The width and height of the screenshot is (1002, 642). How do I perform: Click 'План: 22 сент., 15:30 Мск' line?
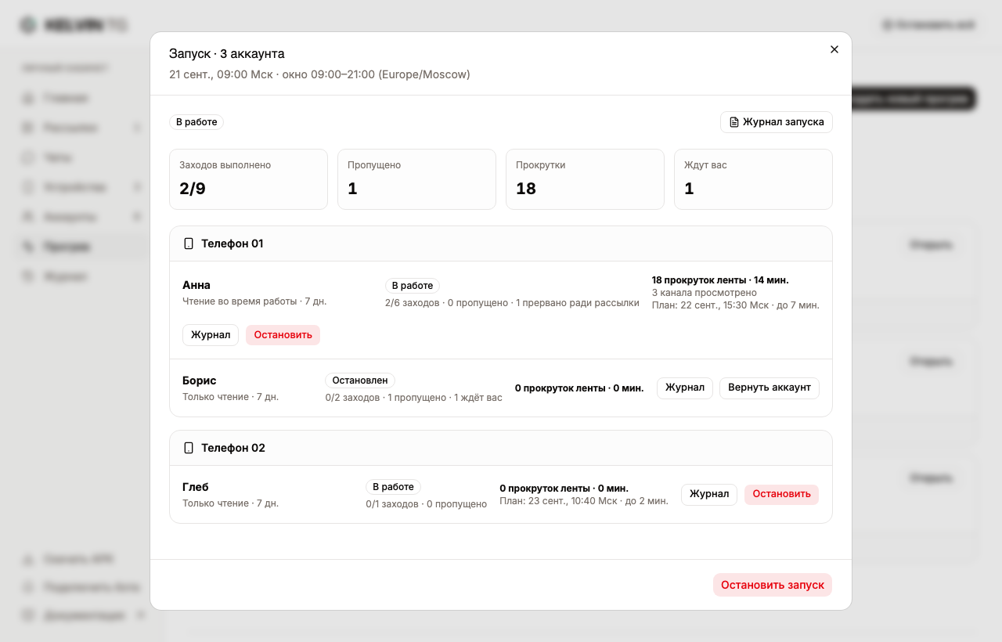(x=736, y=305)
